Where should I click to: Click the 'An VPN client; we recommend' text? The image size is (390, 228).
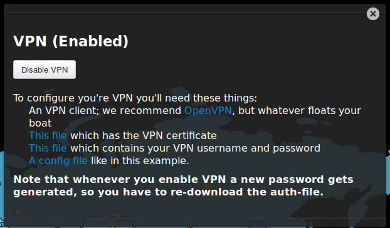pyautogui.click(x=105, y=110)
